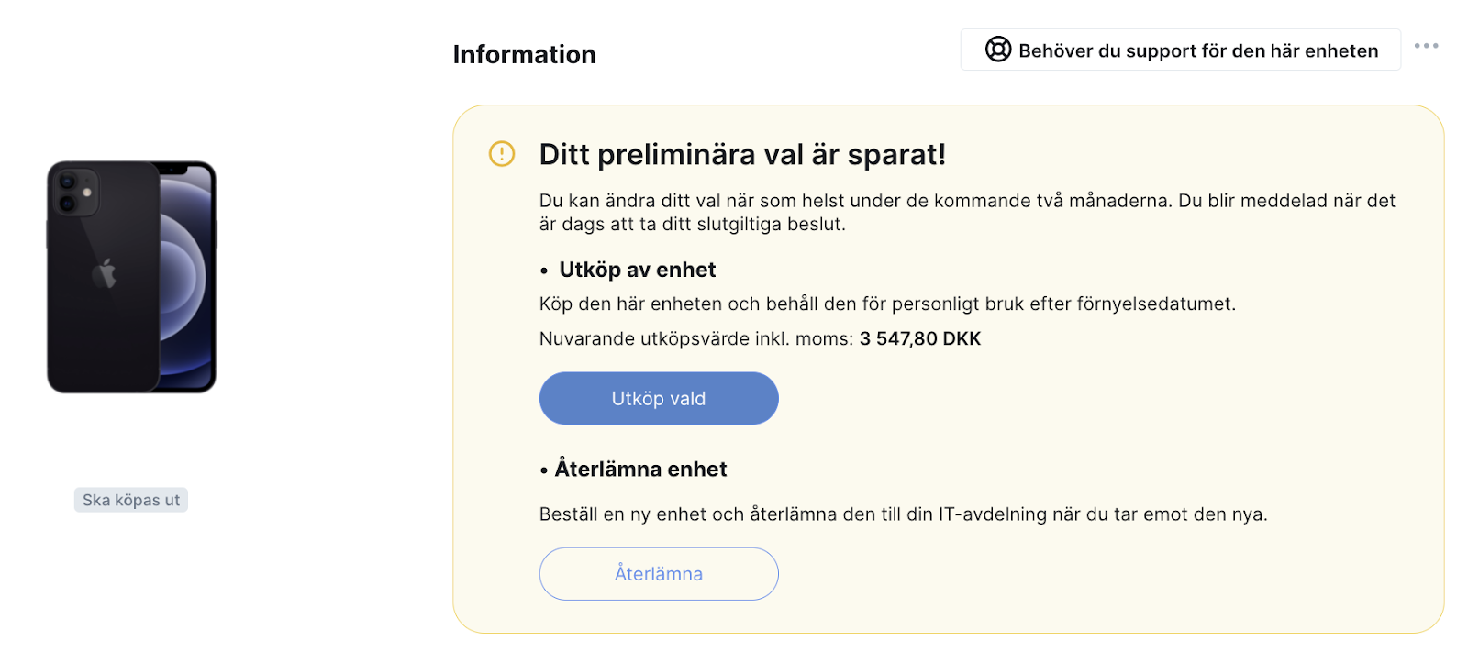
Task: Click the text 'Köp den här enheten och behåll'
Action: coord(679,304)
